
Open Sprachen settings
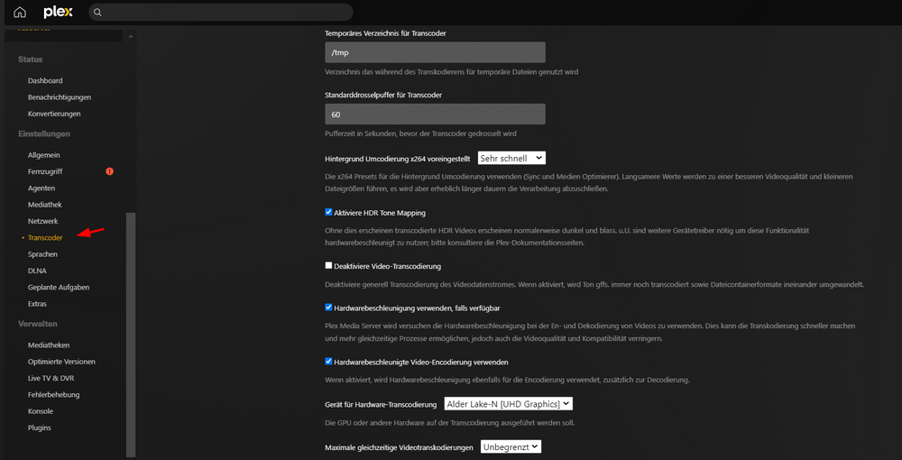click(42, 254)
